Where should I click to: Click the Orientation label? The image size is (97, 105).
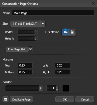(52, 32)
